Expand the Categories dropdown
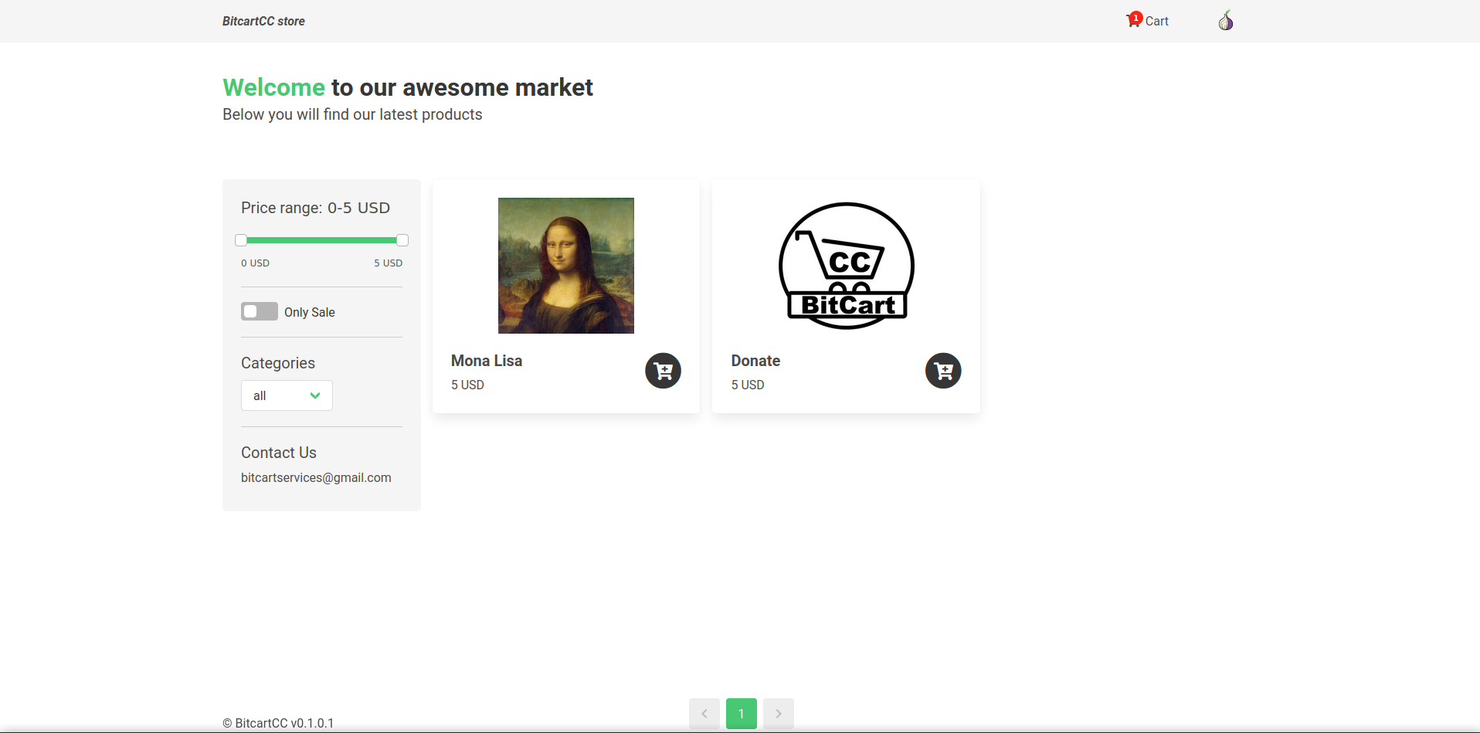This screenshot has height=733, width=1480. 287,395
